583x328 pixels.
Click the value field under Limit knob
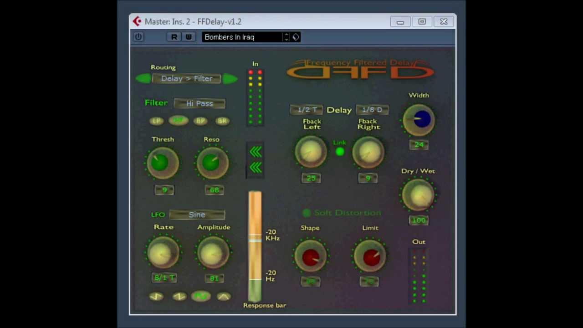pos(369,282)
